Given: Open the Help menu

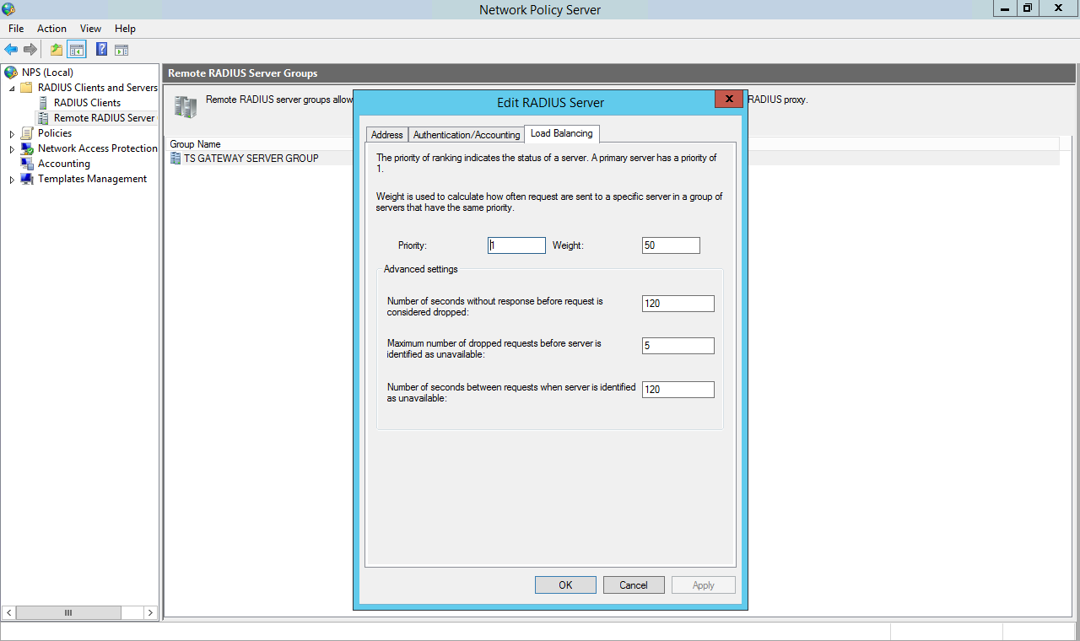Looking at the screenshot, I should point(125,29).
